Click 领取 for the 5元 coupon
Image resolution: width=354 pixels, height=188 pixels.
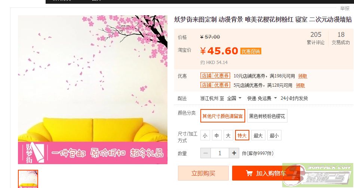click(300, 86)
